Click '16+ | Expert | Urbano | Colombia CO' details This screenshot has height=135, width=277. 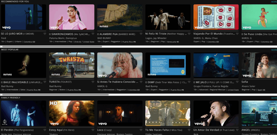[18, 42]
